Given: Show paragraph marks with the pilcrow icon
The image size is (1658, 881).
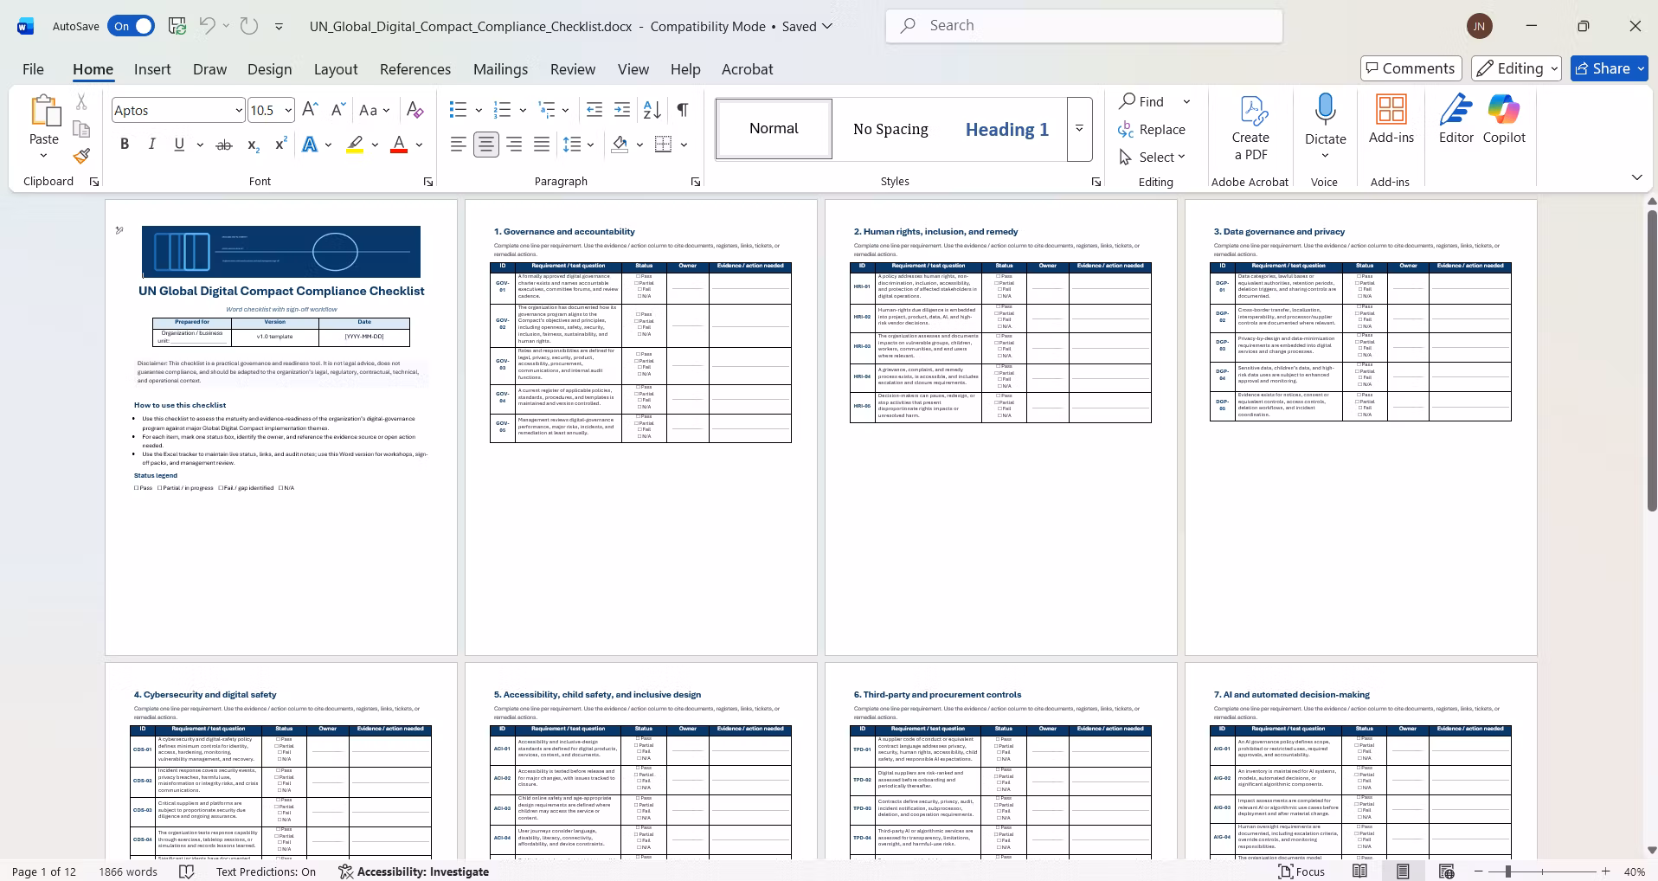Looking at the screenshot, I should (x=683, y=110).
